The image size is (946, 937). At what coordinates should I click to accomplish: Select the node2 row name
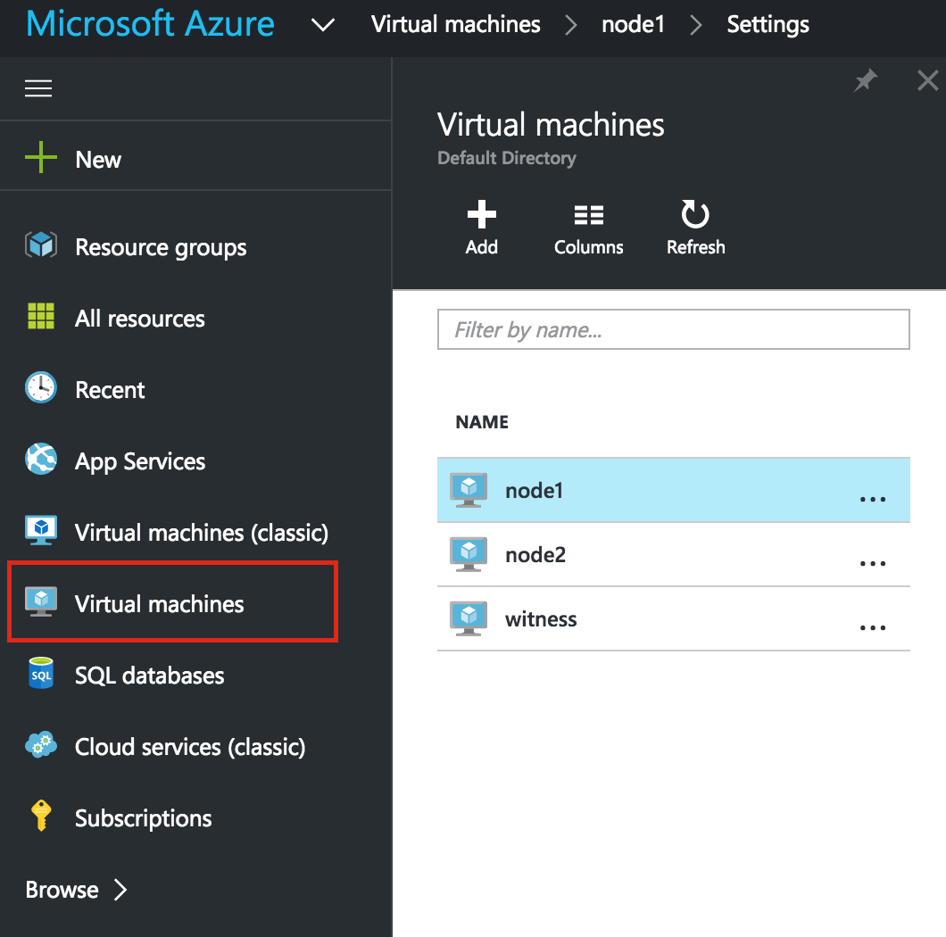click(x=535, y=554)
